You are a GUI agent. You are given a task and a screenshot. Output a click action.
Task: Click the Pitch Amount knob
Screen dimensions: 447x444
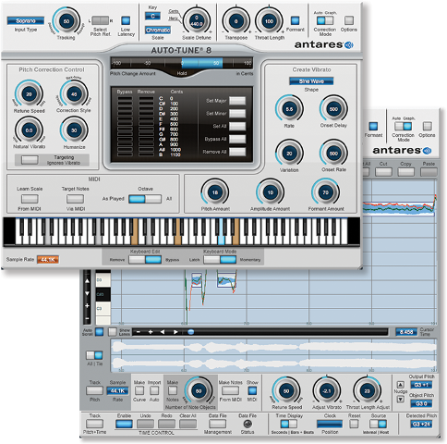(215, 192)
